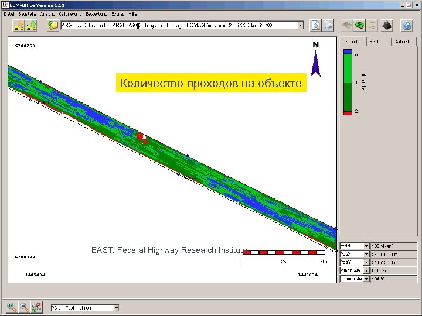Expand the 'POs + Text + Linien' display dropdown
The width and height of the screenshot is (422, 316).
[116, 308]
